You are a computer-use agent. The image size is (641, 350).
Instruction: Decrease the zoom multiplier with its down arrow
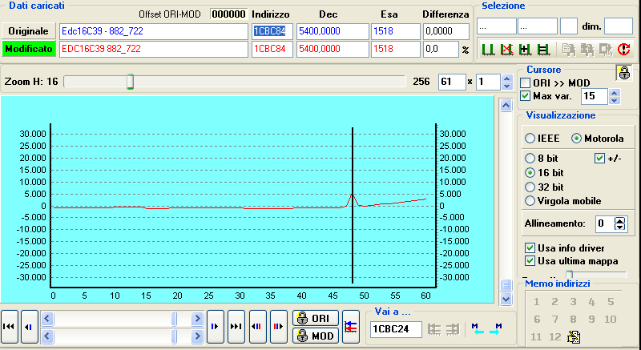coord(506,86)
